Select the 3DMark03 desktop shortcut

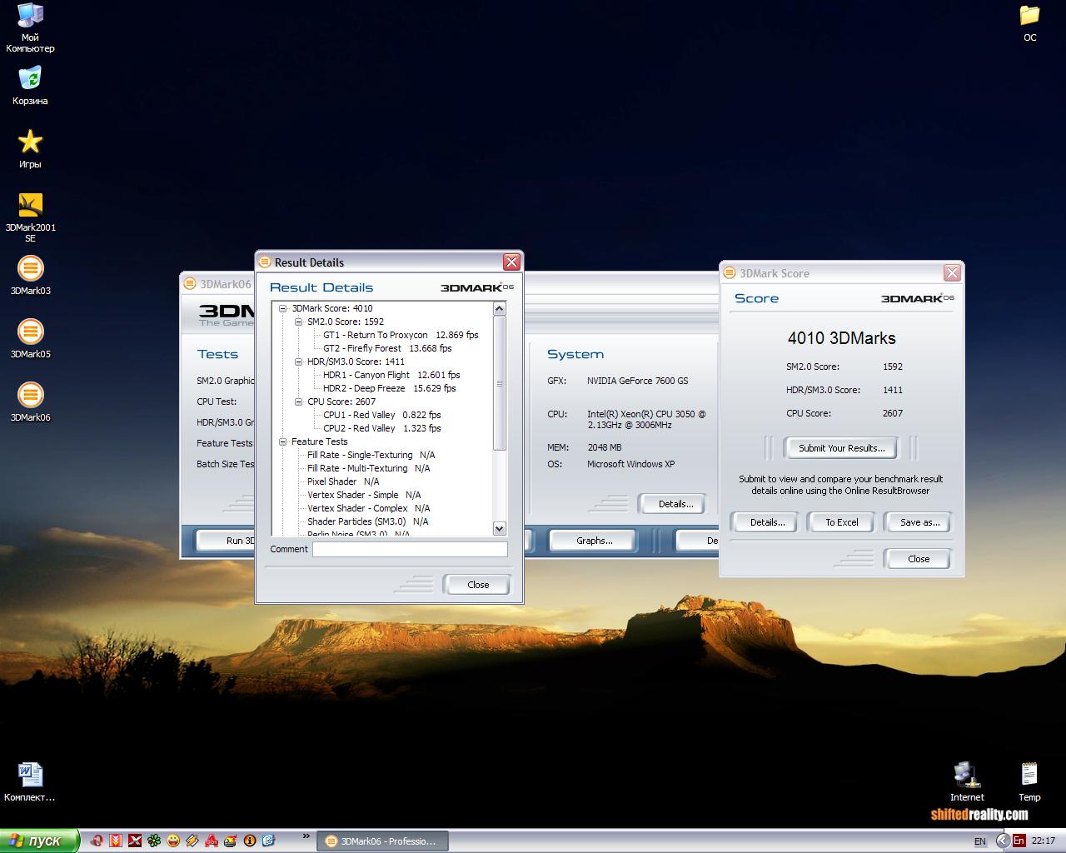point(30,276)
